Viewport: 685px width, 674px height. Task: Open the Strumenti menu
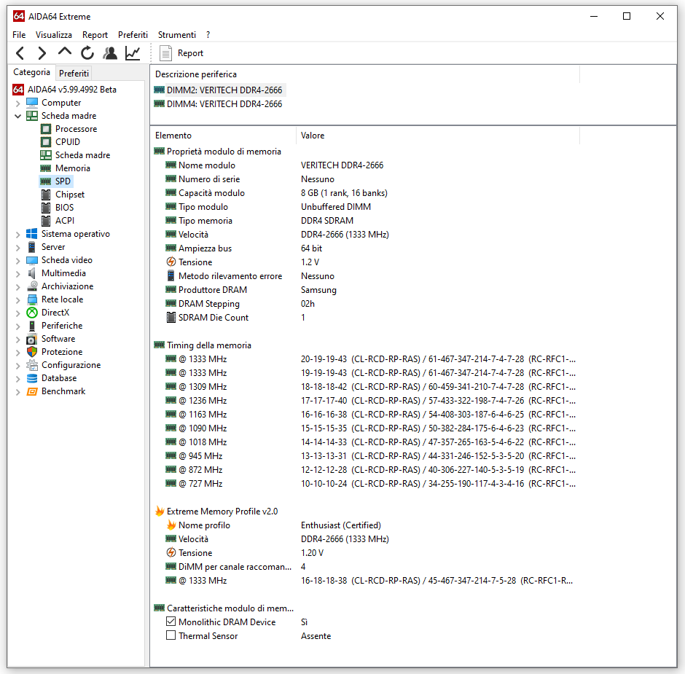[177, 35]
